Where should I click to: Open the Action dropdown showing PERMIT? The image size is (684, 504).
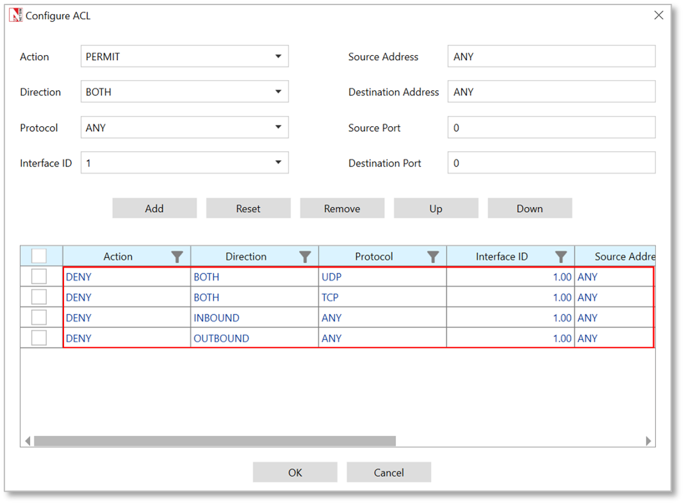[184, 56]
